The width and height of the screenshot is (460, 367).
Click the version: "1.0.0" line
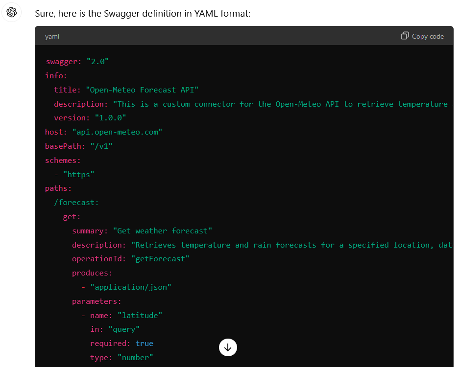click(x=90, y=118)
